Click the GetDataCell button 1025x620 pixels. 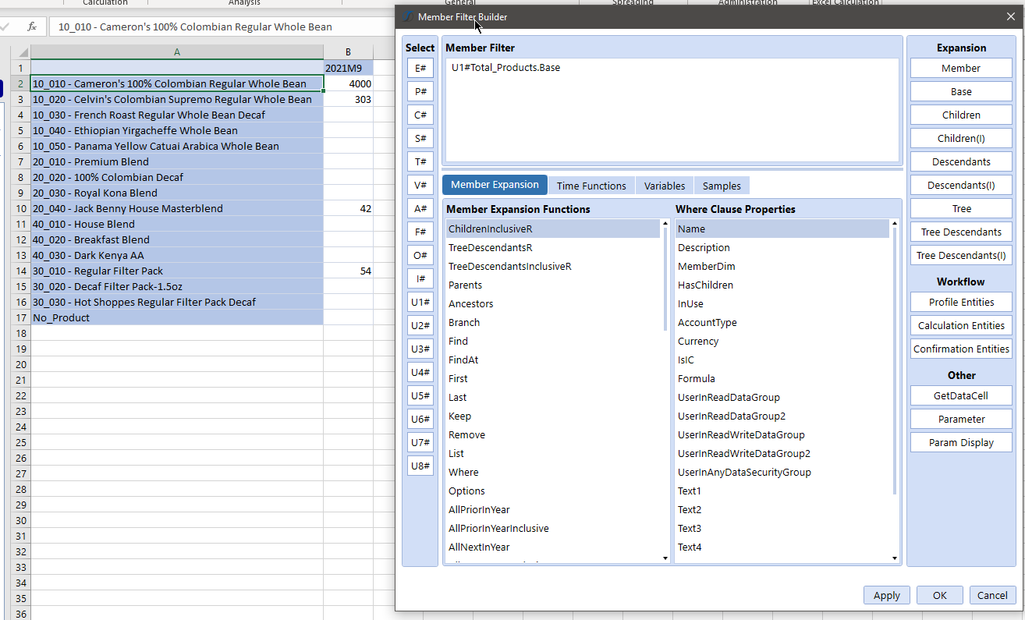coord(961,395)
